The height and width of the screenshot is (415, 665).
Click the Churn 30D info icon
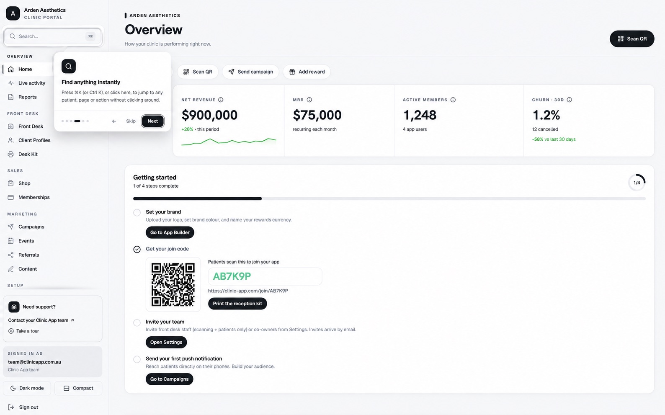(570, 100)
